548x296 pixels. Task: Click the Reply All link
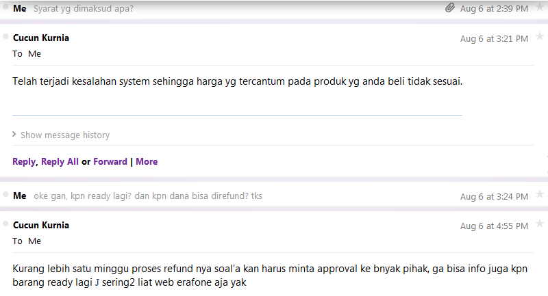point(60,162)
